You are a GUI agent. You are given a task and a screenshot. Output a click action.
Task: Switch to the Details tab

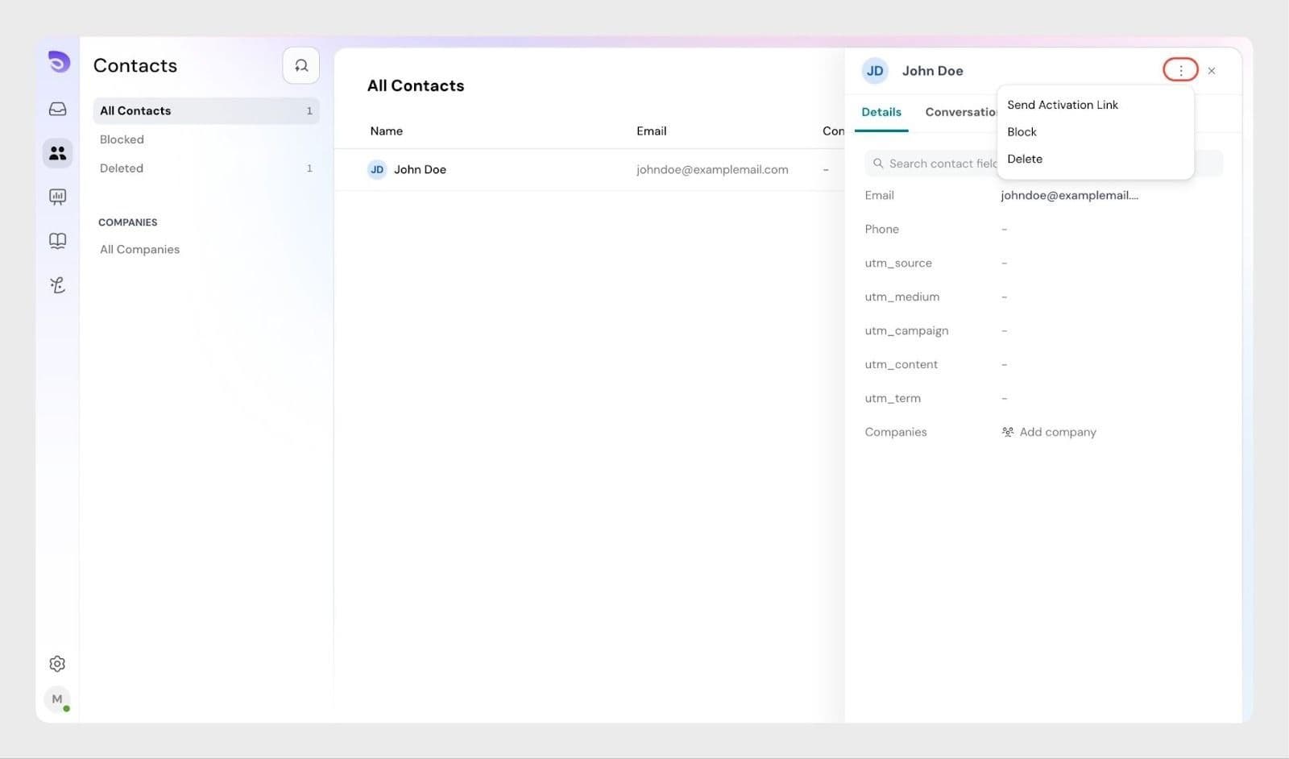881,112
